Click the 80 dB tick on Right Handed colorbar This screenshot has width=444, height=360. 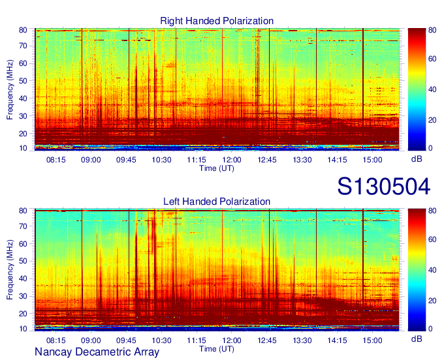pyautogui.click(x=432, y=30)
